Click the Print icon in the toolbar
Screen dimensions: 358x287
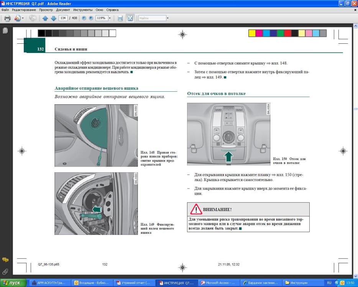pos(7,18)
